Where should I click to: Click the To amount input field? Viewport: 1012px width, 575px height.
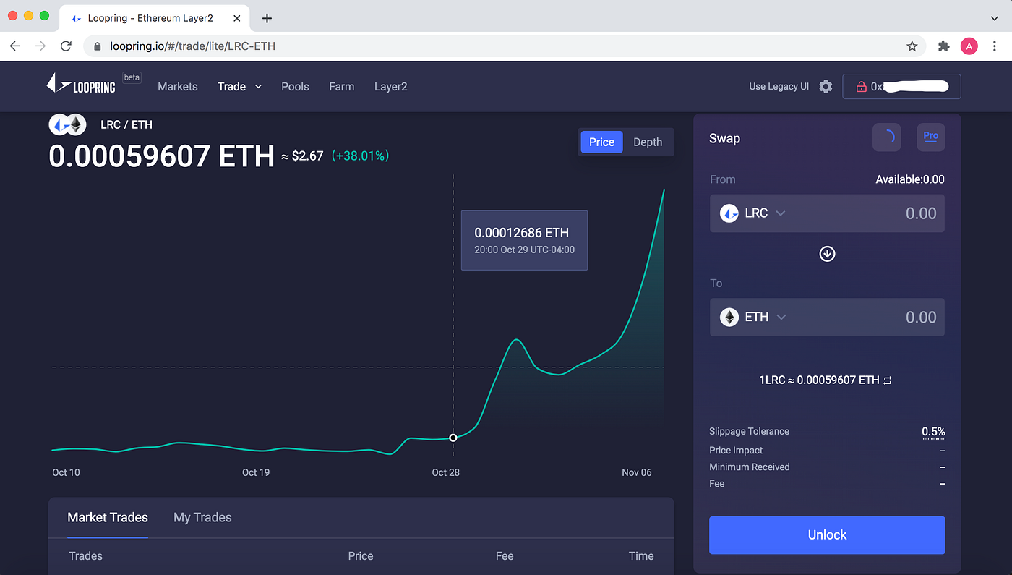[x=827, y=317]
